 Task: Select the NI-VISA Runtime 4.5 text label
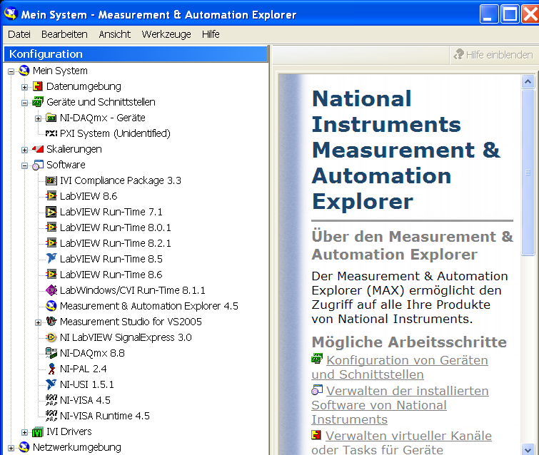pos(105,416)
